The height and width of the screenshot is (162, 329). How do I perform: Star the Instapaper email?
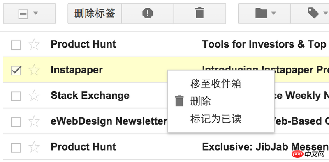34,70
